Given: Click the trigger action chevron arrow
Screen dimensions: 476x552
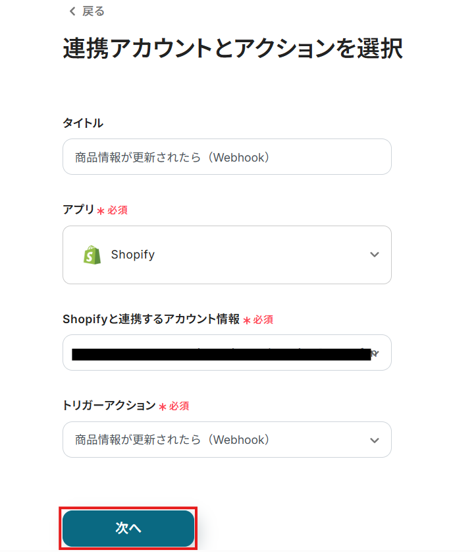Looking at the screenshot, I should click(374, 441).
